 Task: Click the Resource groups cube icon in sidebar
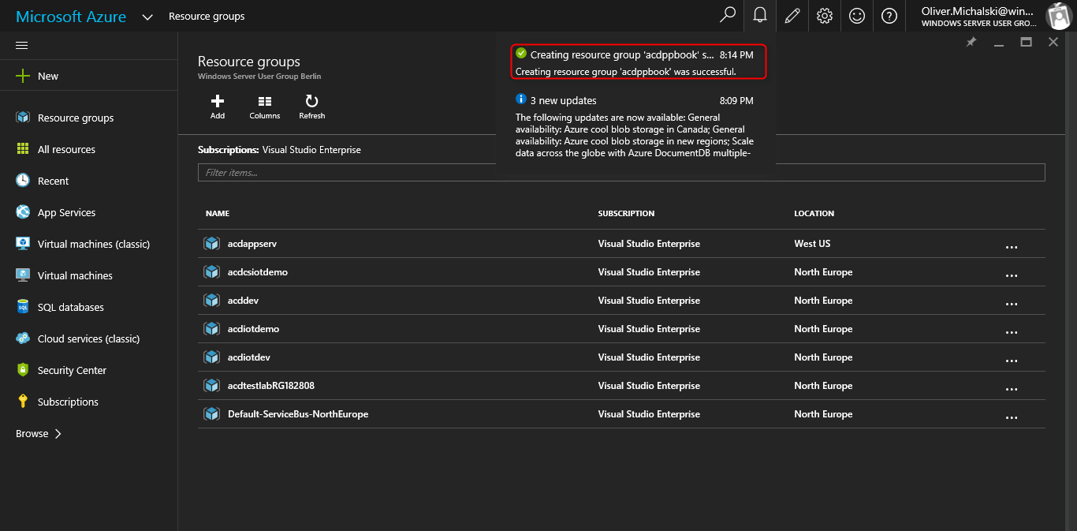click(x=23, y=118)
